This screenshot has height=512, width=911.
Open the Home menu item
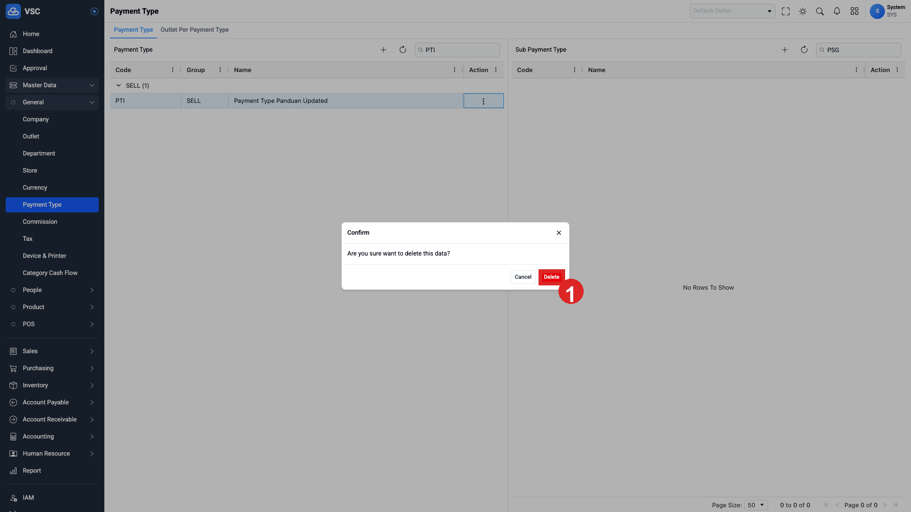point(52,34)
